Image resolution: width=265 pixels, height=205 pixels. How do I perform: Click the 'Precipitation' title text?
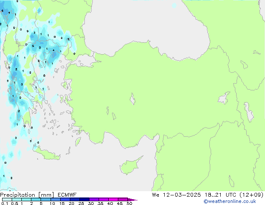coord(18,195)
